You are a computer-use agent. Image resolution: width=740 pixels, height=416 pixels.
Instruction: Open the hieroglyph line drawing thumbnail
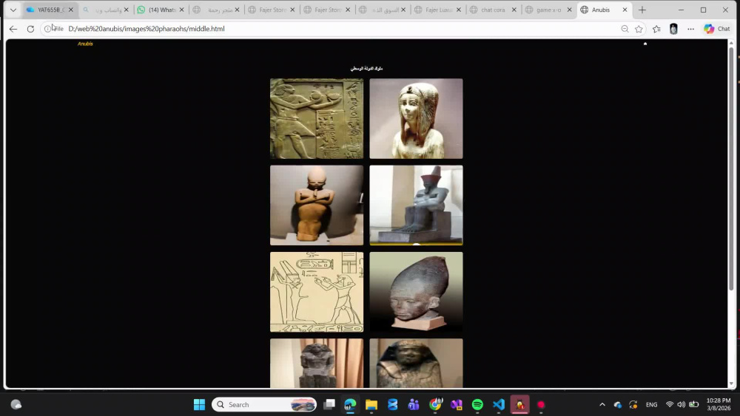pos(317,292)
